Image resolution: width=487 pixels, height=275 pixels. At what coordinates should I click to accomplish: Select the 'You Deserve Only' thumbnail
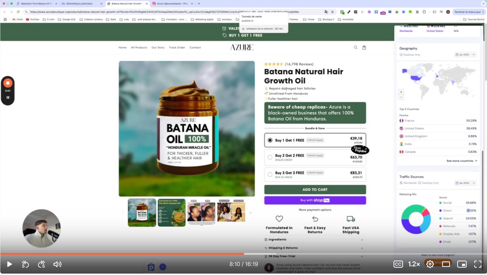point(172,213)
